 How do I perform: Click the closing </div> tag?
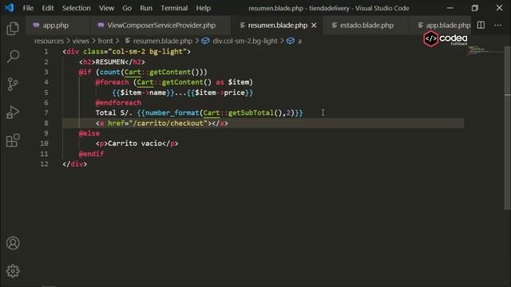point(74,164)
